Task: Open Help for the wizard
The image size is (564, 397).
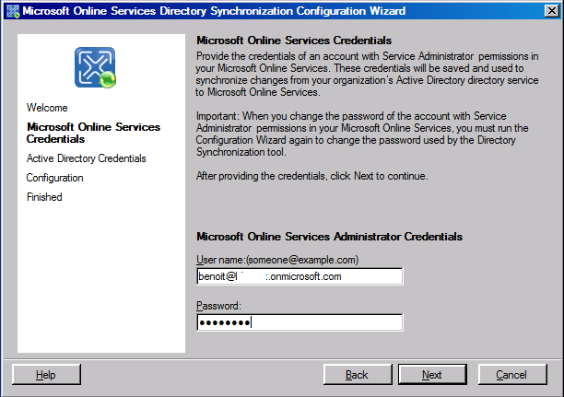Action: pos(46,375)
